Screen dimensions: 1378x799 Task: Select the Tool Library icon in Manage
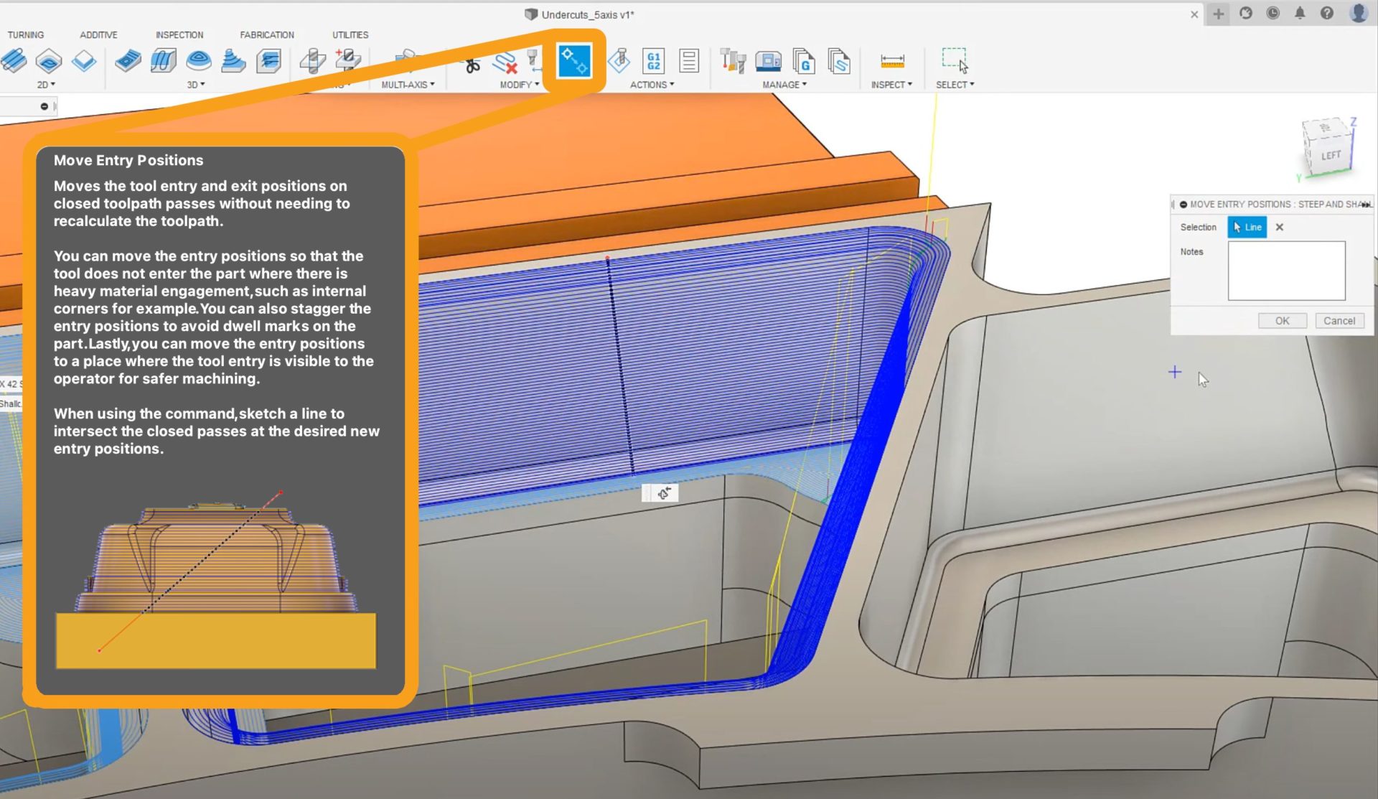[733, 61]
